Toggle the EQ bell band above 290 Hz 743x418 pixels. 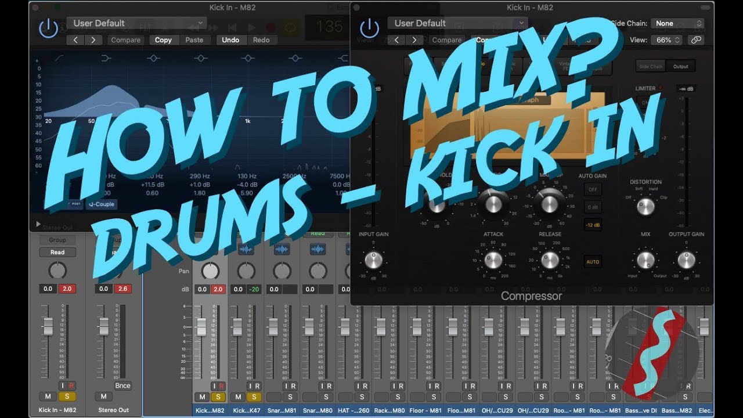[x=201, y=58]
